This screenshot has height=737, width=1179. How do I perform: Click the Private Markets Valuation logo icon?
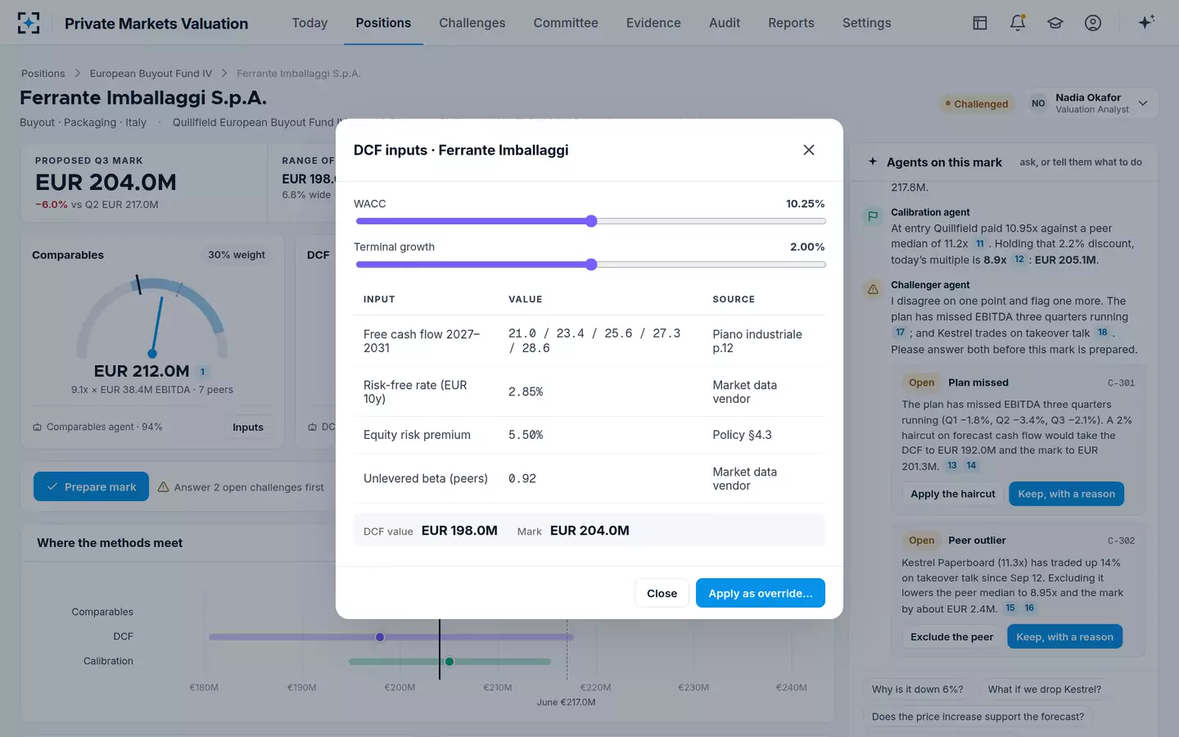pyautogui.click(x=29, y=23)
